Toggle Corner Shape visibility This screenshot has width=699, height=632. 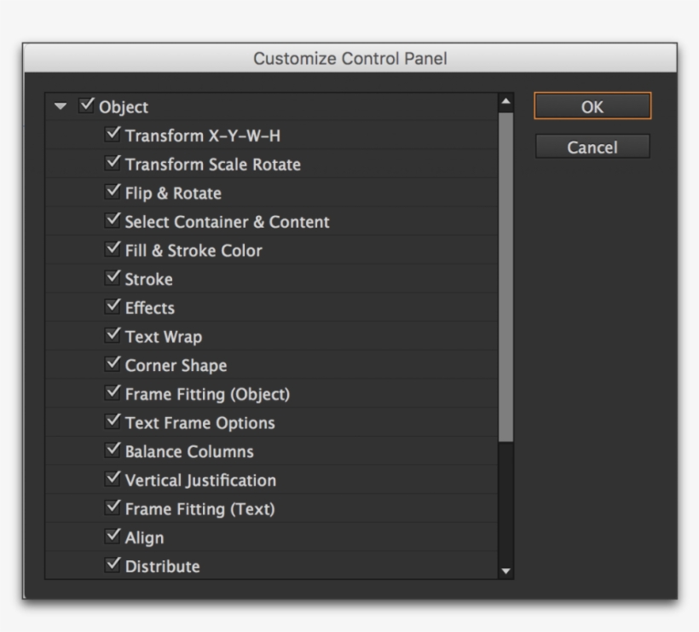(x=112, y=365)
